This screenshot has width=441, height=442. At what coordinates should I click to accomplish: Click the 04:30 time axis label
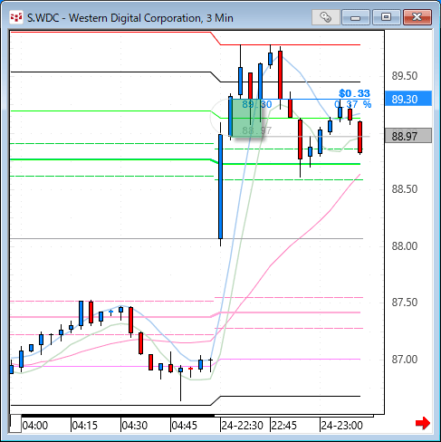tap(134, 426)
